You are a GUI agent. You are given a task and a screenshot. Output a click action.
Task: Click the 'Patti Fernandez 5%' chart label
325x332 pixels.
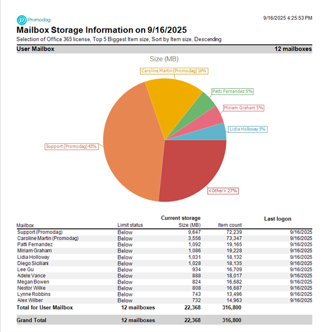point(233,91)
